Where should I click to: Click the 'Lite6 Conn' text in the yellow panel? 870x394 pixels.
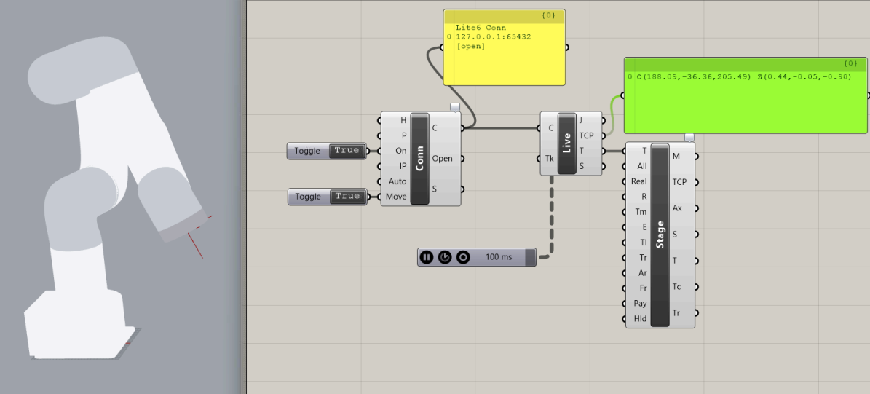click(481, 28)
